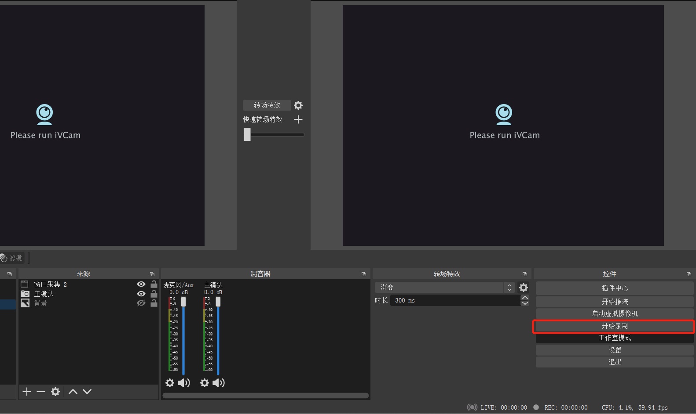Viewport: 696px width, 414px height.
Task: Click the 麦克风/Aux volume fader
Action: [183, 302]
